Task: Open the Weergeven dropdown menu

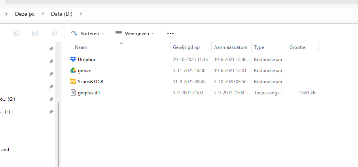Action: [135, 34]
